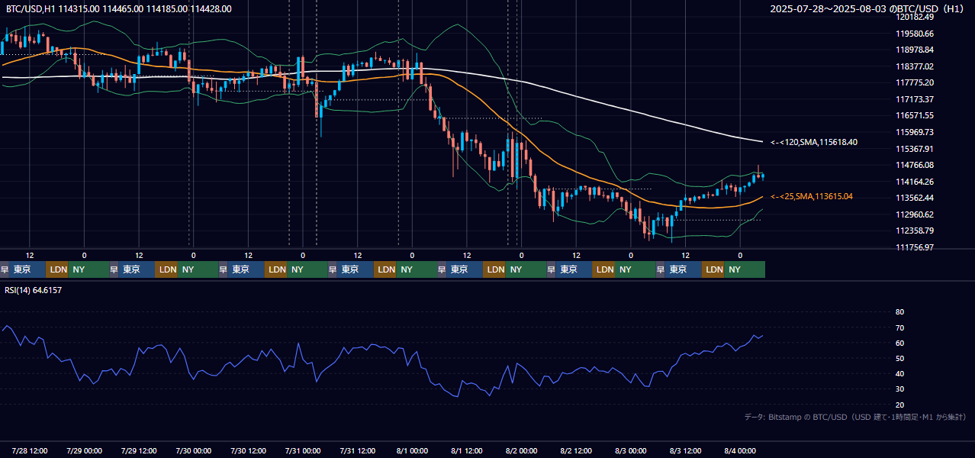The width and height of the screenshot is (975, 458).
Task: Select the 119580.66 price axis label
Action: coord(915,34)
